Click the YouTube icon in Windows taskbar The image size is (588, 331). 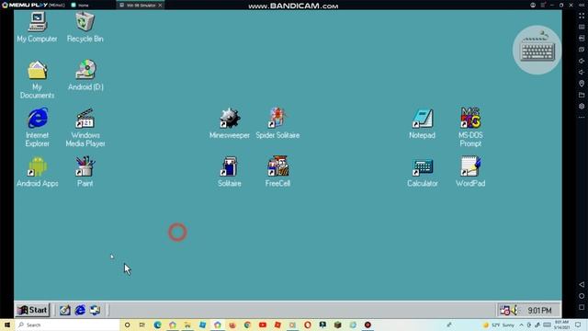click(263, 325)
